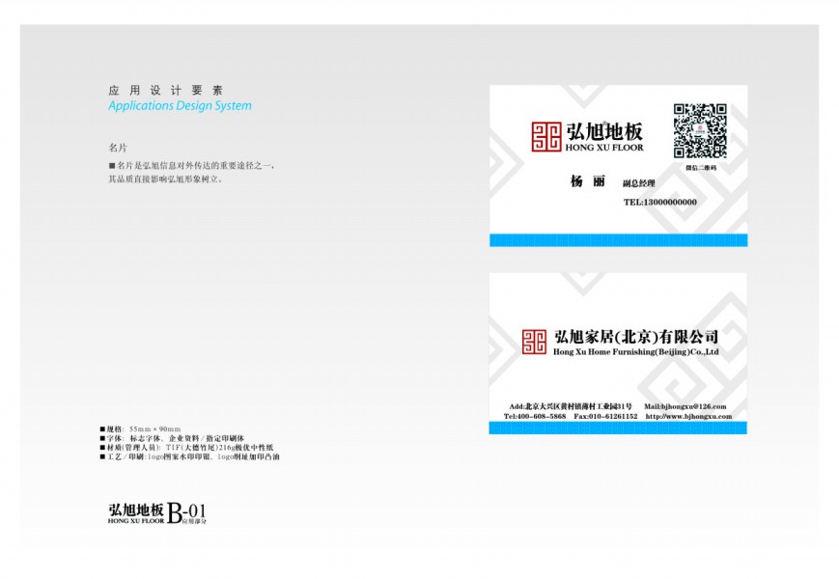Select the Hong Xu Home Furnishing(Beijing)Co.,Ltd text
Screen dimensions: 839x579
[635, 353]
